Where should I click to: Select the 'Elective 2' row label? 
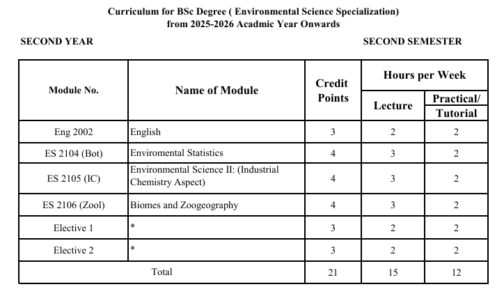[73, 250]
